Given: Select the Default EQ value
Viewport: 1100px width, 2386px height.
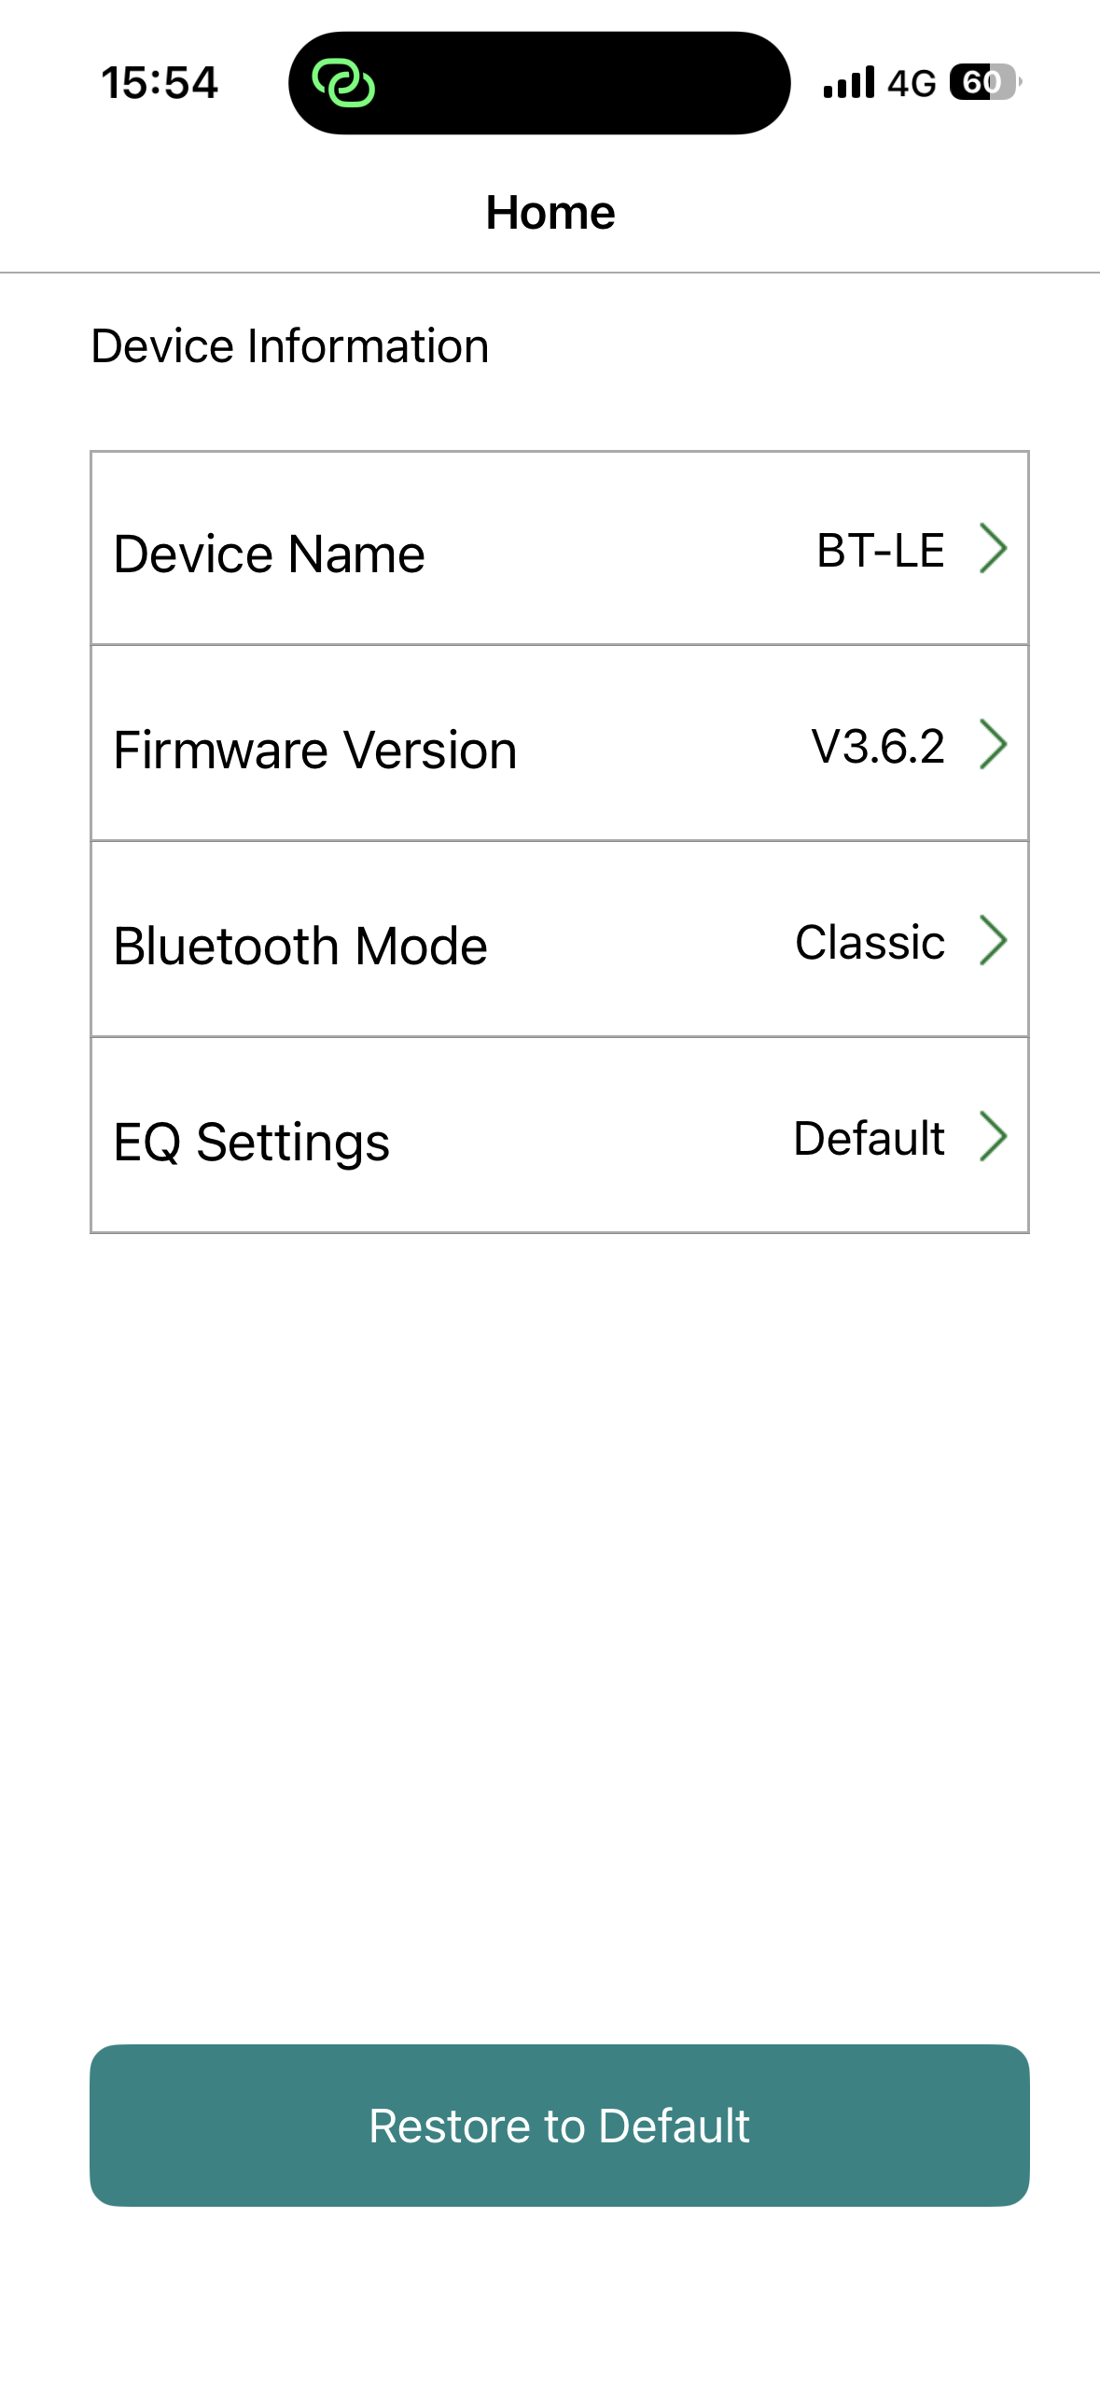Looking at the screenshot, I should (869, 1139).
